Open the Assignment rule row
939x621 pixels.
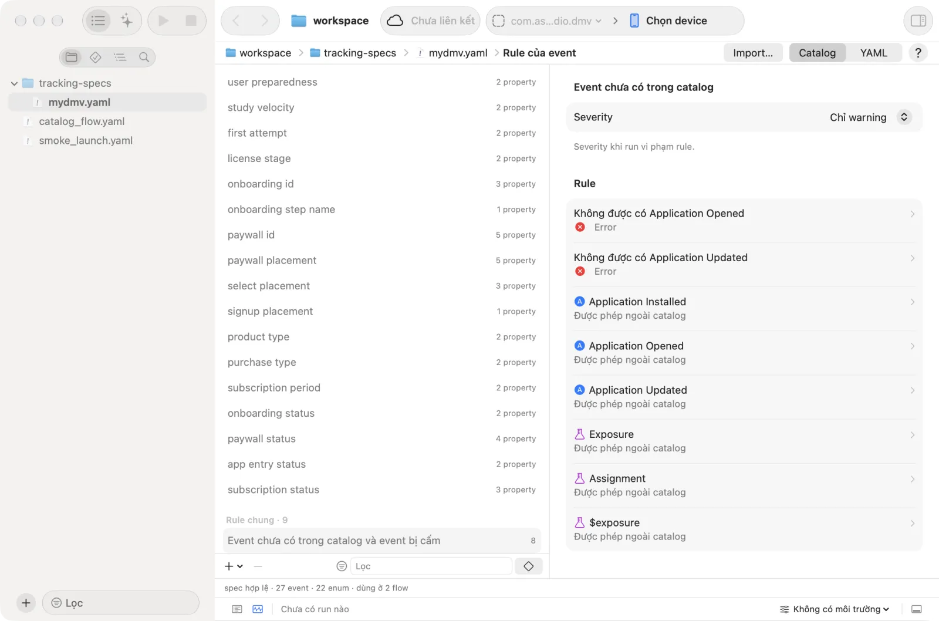pos(744,485)
